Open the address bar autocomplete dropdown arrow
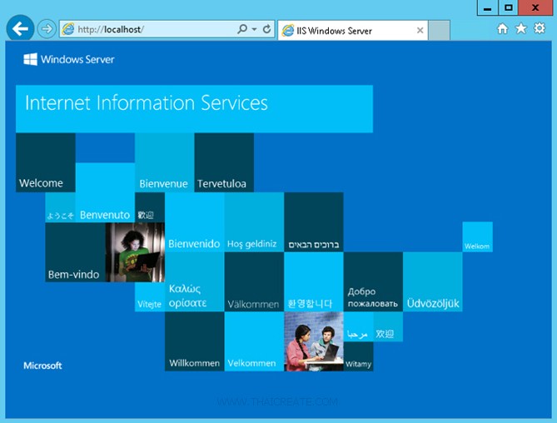This screenshot has height=423, width=557. coord(254,29)
